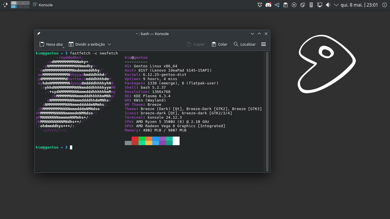Click the 'WM: KWin (Wayland)' line
Viewport: 390px width, 219px height.
pyautogui.click(x=145, y=100)
